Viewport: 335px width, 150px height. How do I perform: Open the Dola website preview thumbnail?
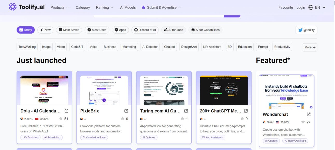click(x=44, y=91)
